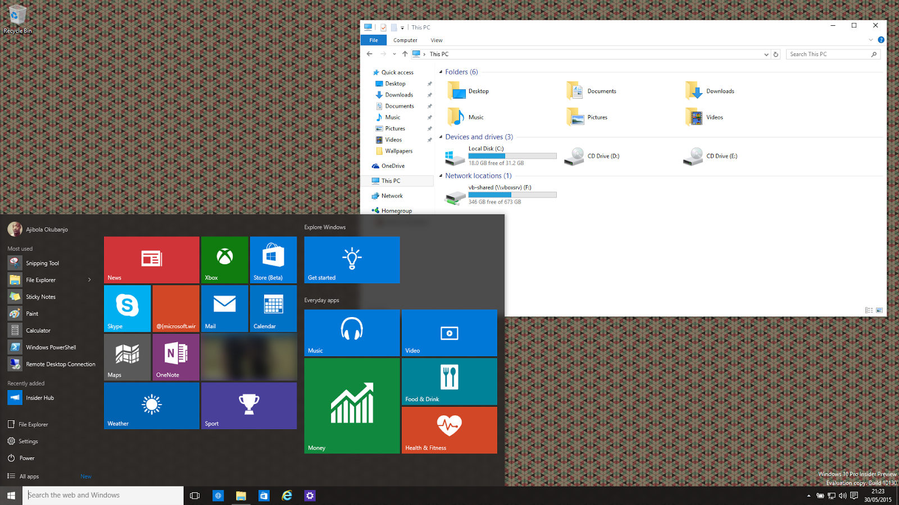Open the red News tile
Screen dimensions: 899x505
[152, 260]
